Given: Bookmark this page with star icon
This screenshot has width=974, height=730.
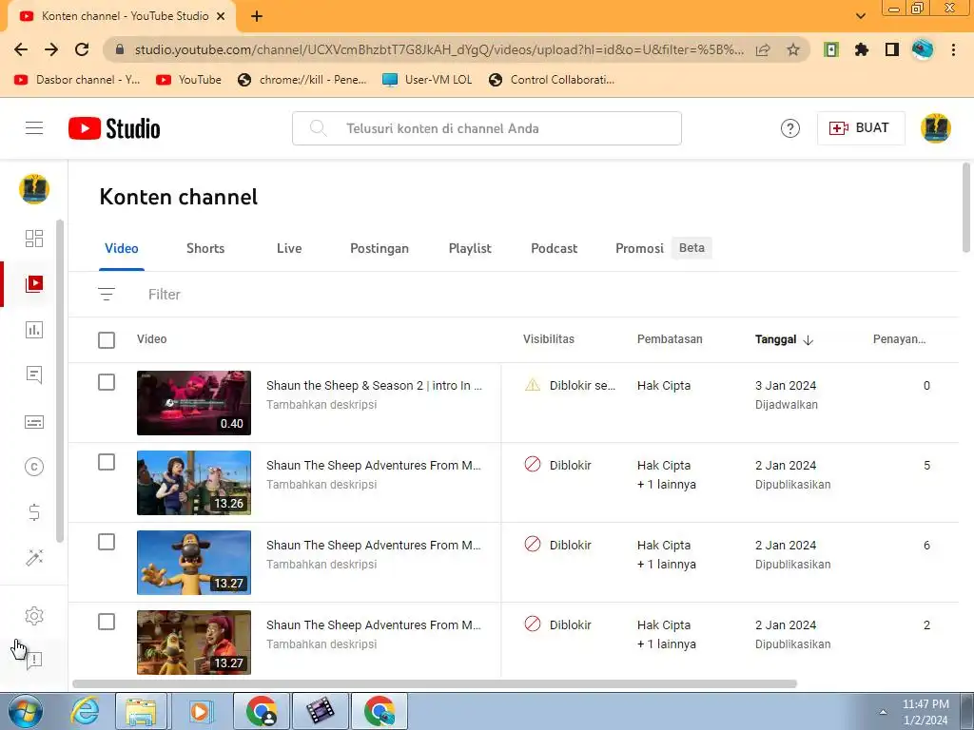Looking at the screenshot, I should pos(793,49).
